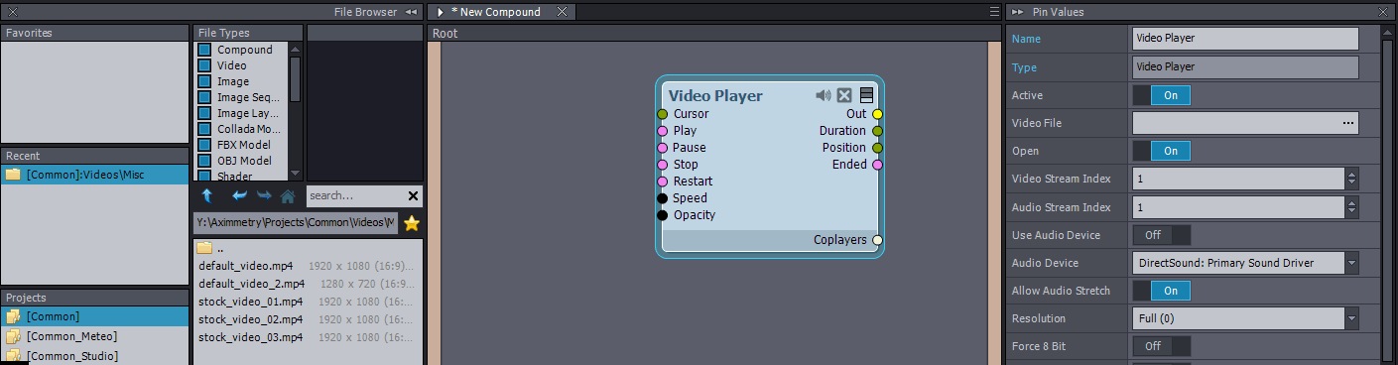Go up one folder with blue arrow
The image size is (1398, 365).
pos(206,195)
